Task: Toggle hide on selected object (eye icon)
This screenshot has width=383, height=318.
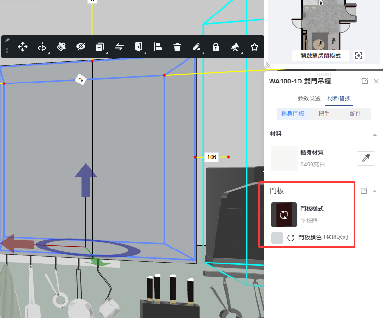Action: click(x=81, y=47)
